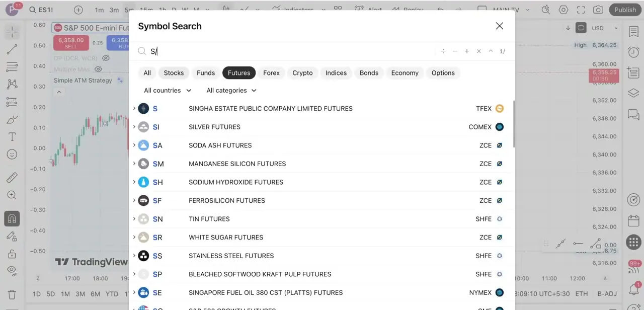Toggle stay in drawing mode
The height and width of the screenshot is (310, 644).
12,236
